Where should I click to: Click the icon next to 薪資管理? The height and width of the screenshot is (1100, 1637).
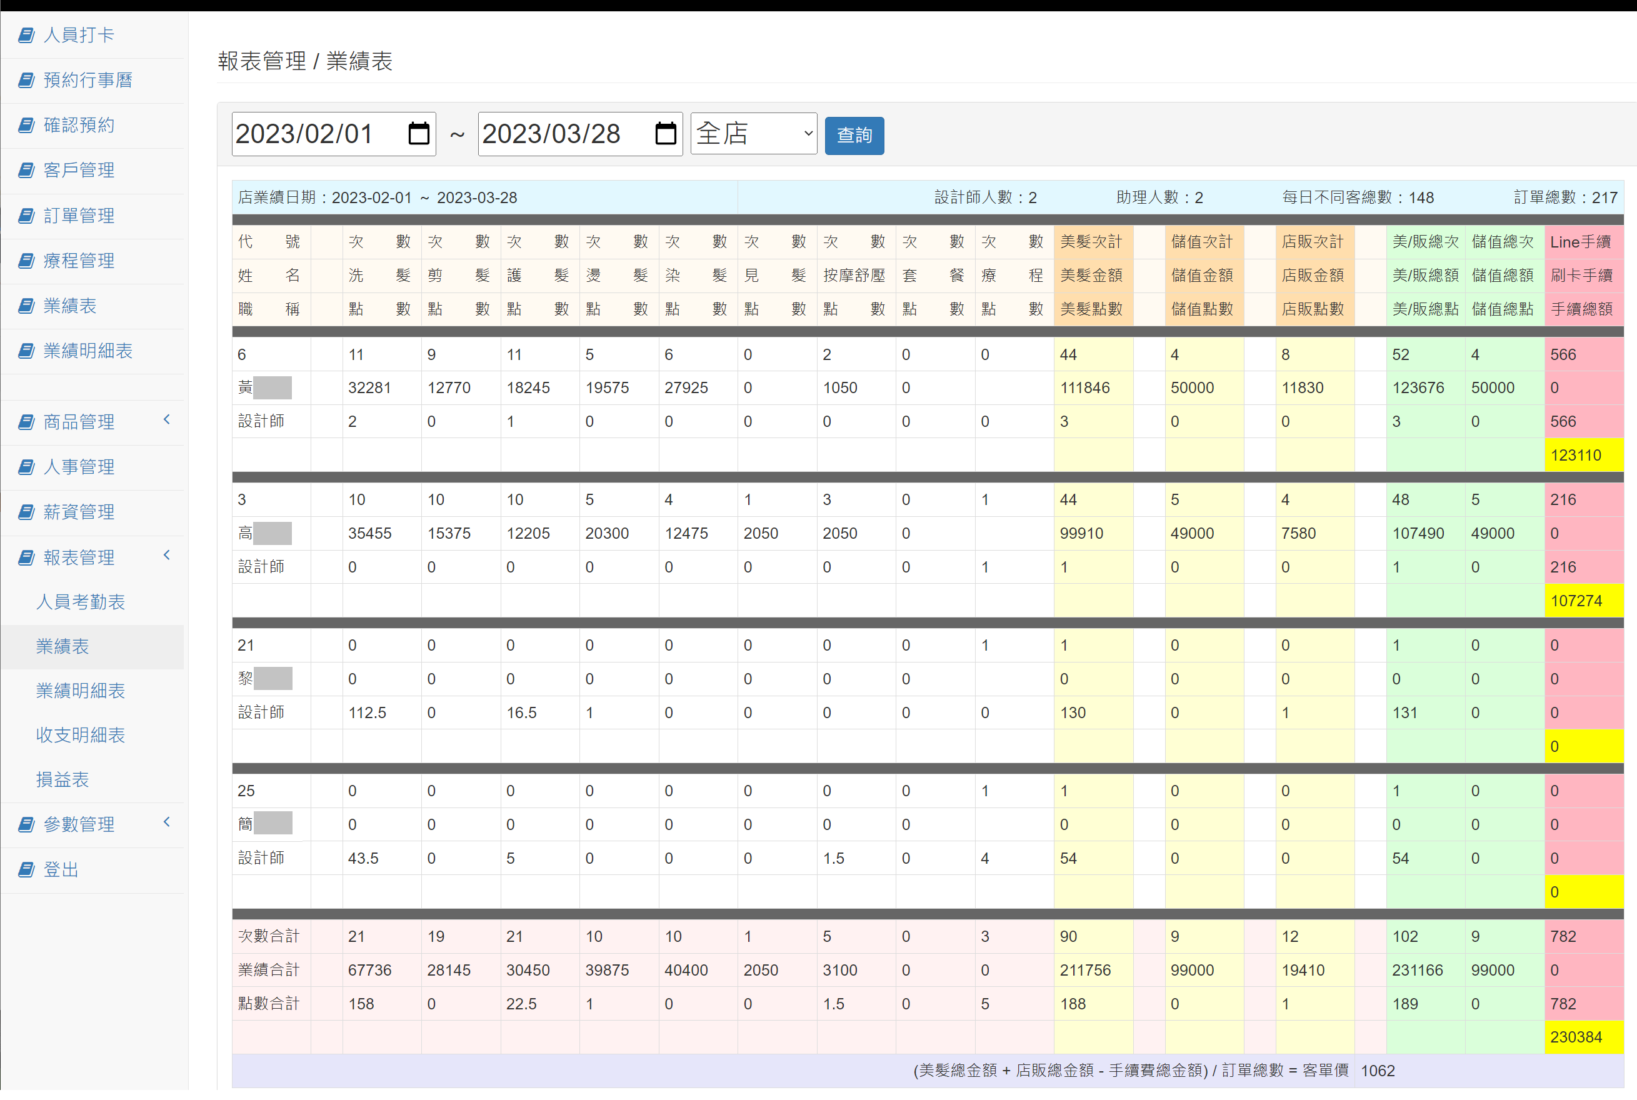(x=26, y=512)
